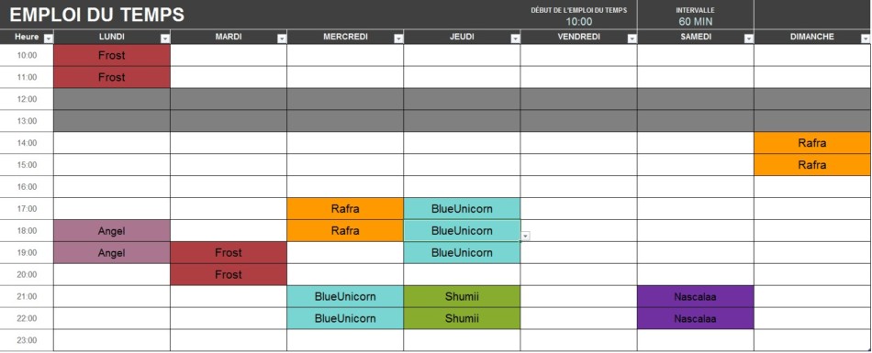This screenshot has height=353, width=872.
Task: Click the Frost cell Tuesday 20:00
Action: 229,275
